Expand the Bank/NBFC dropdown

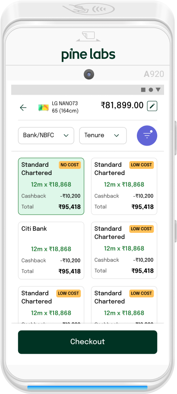coord(46,136)
